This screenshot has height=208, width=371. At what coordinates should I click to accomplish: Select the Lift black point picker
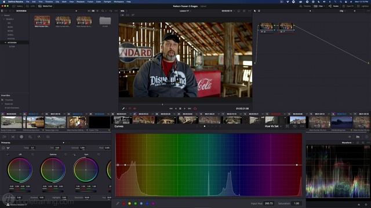(x=8, y=155)
